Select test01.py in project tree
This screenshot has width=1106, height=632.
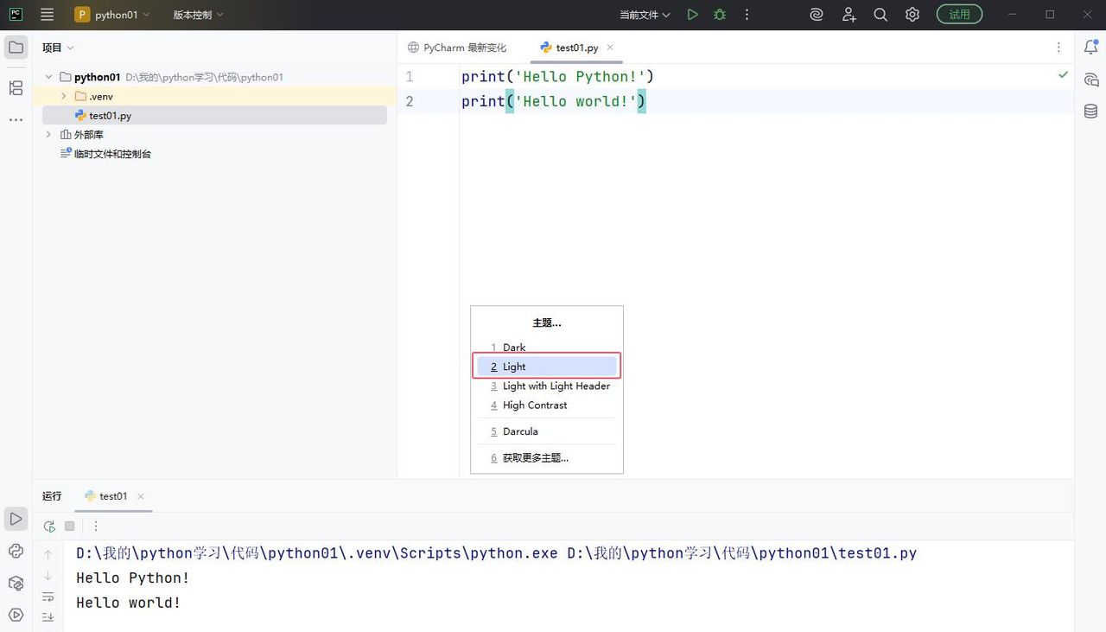pyautogui.click(x=110, y=116)
